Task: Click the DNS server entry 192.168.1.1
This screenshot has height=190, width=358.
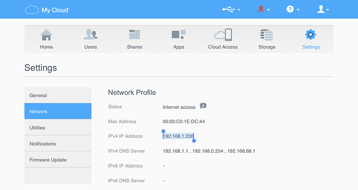Action: coord(175,151)
